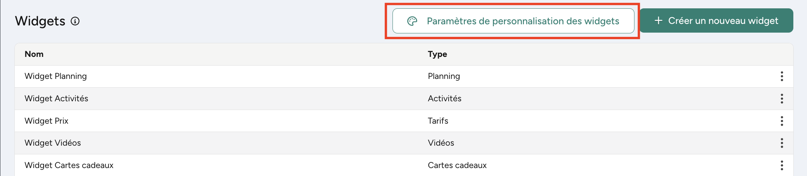Click the Nom column header
Screen dimensions: 807x176
[x=34, y=54]
